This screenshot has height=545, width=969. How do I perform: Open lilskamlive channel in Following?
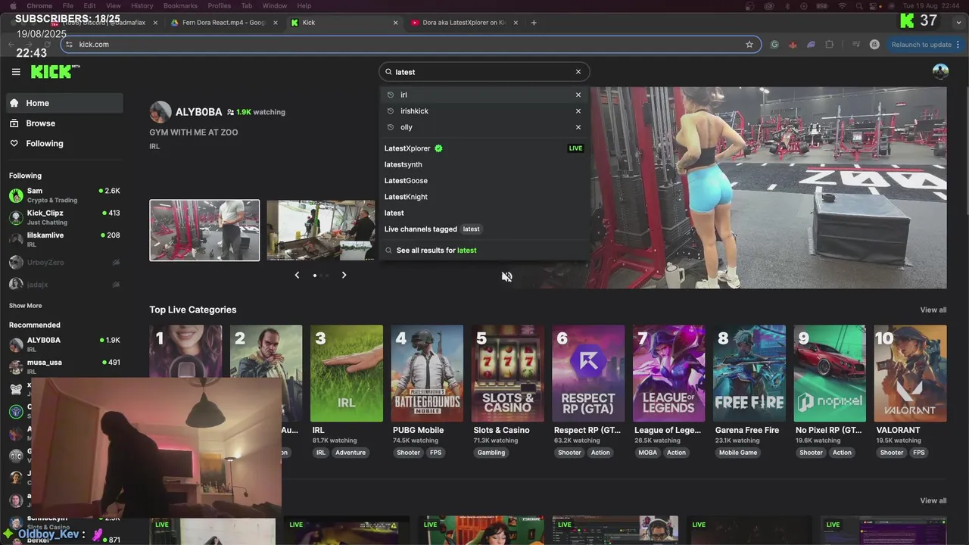point(64,239)
